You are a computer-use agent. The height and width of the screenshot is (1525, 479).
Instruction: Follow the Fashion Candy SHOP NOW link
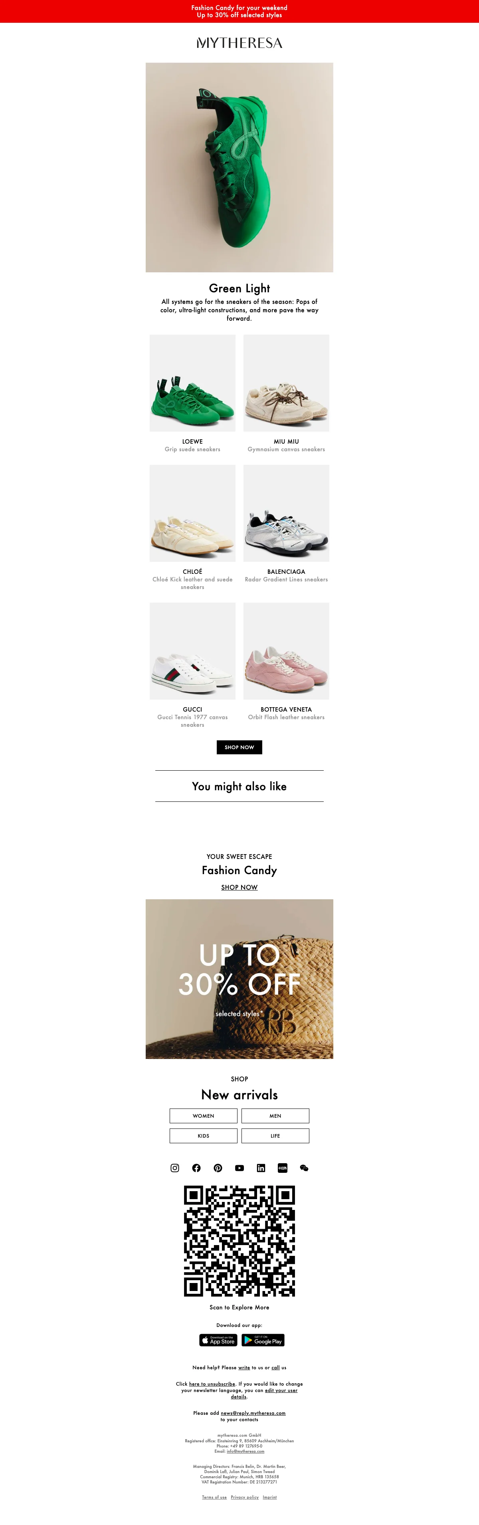(x=239, y=887)
